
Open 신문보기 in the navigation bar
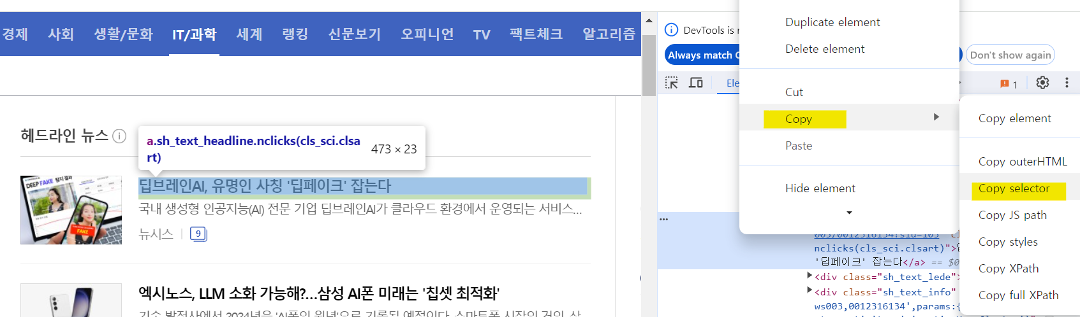[355, 34]
